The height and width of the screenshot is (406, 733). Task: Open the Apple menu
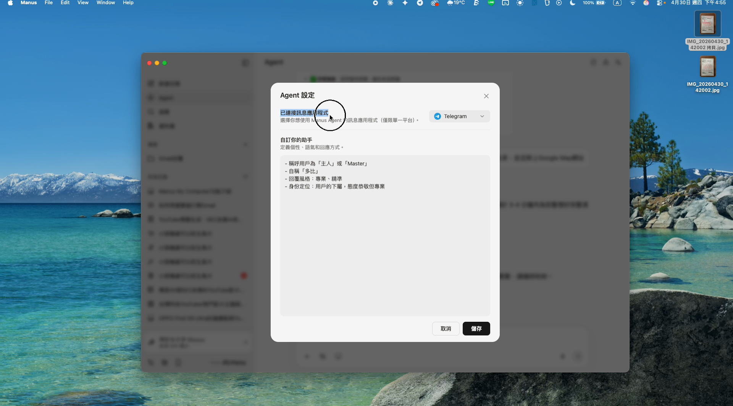pyautogui.click(x=10, y=3)
